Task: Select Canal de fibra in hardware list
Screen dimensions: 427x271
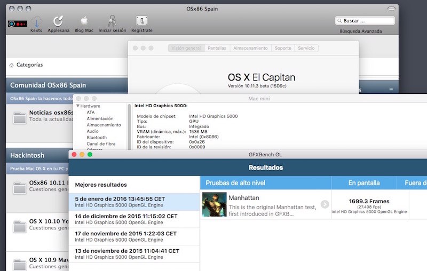Action: pos(101,144)
